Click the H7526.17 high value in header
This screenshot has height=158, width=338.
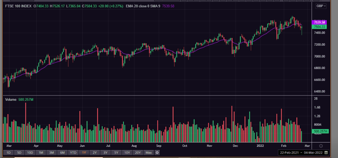click(x=57, y=6)
